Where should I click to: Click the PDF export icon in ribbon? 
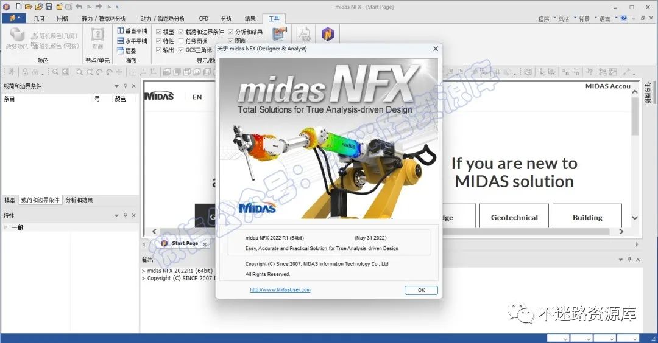(x=303, y=34)
